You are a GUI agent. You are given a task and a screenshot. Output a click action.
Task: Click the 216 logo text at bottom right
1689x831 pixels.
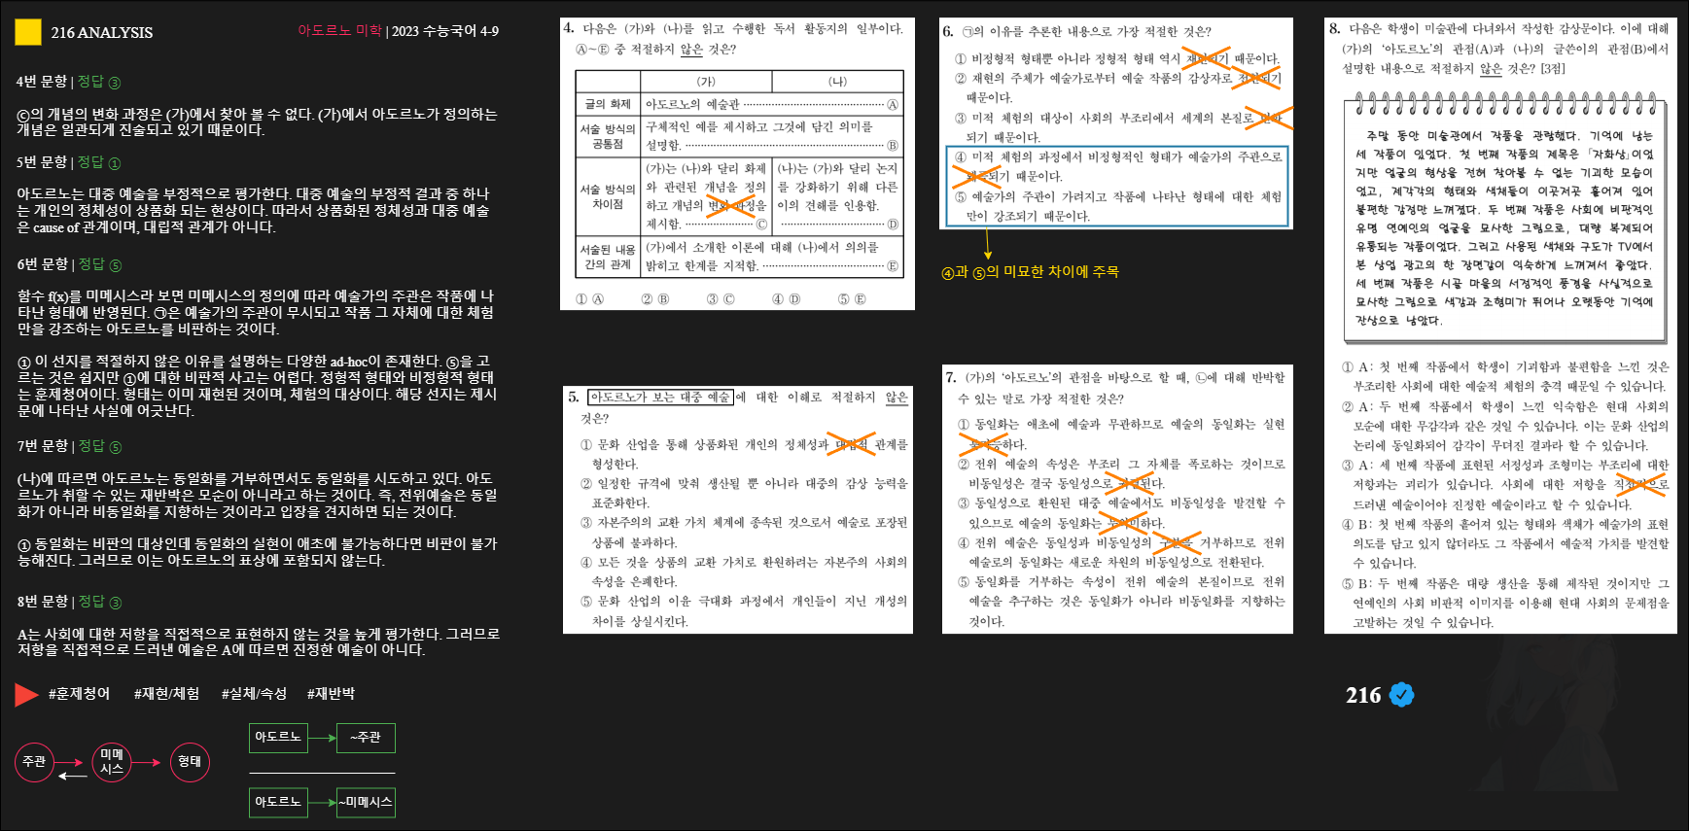click(1363, 695)
